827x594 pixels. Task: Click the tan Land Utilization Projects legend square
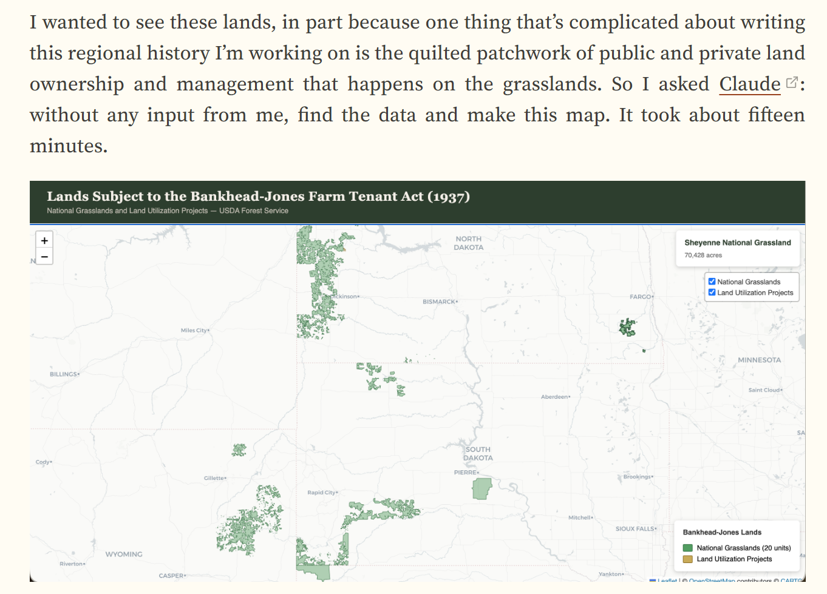689,559
